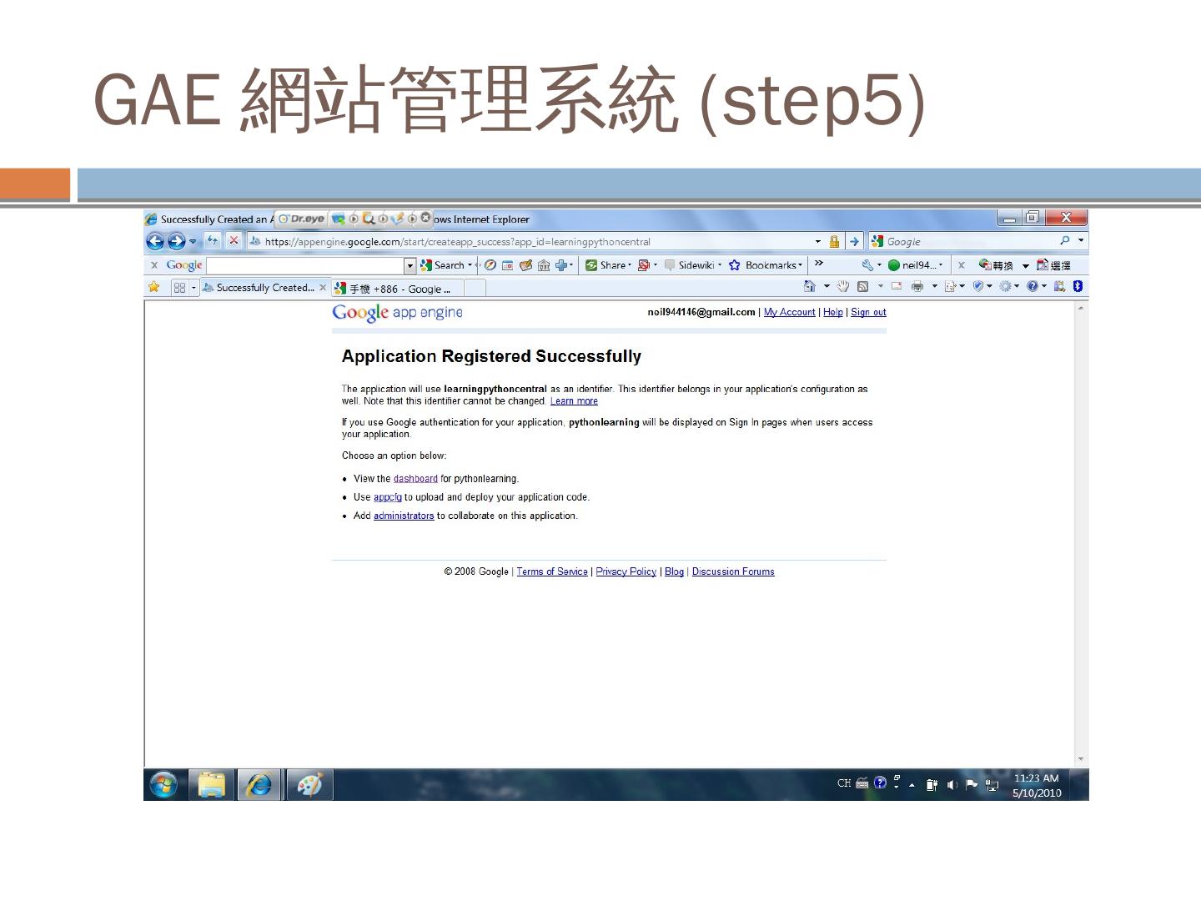Expand the Home button dropdown arrow
This screenshot has height=901, width=1201.
[x=827, y=286]
